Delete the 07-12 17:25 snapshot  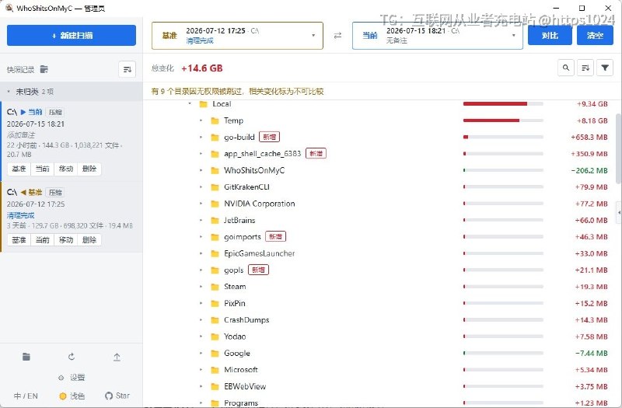point(89,240)
